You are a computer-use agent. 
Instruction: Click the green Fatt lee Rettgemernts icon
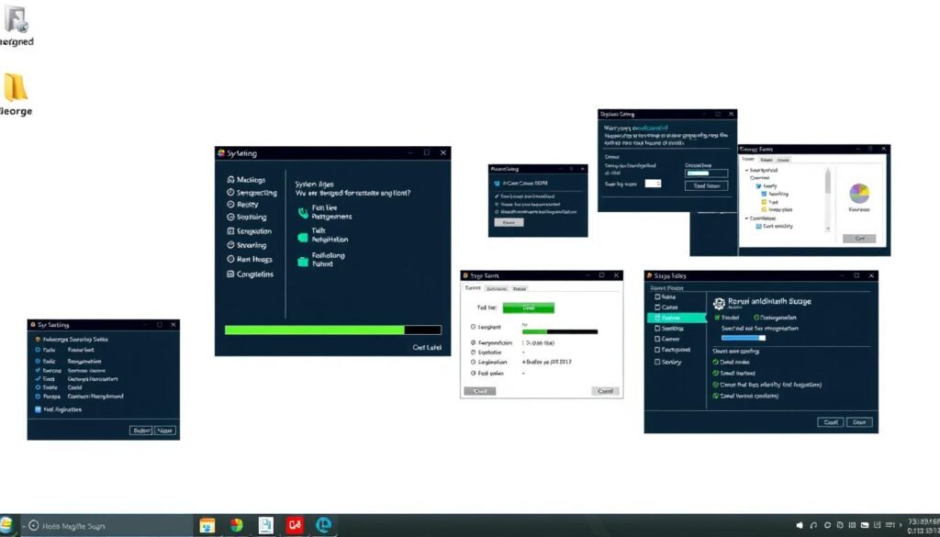303,212
